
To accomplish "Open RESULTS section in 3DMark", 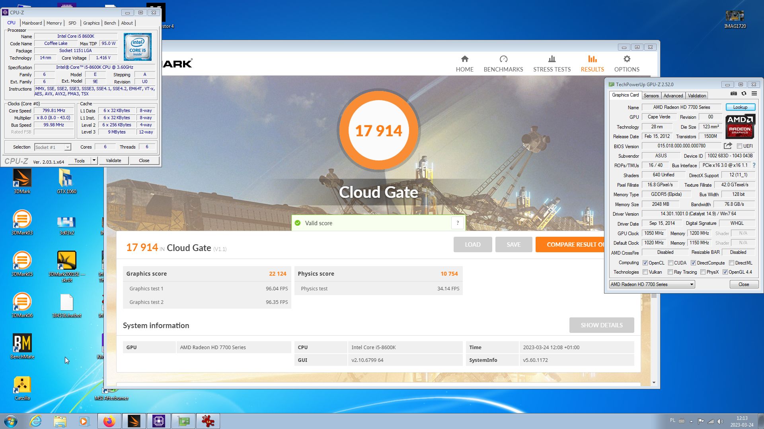I will coord(592,64).
